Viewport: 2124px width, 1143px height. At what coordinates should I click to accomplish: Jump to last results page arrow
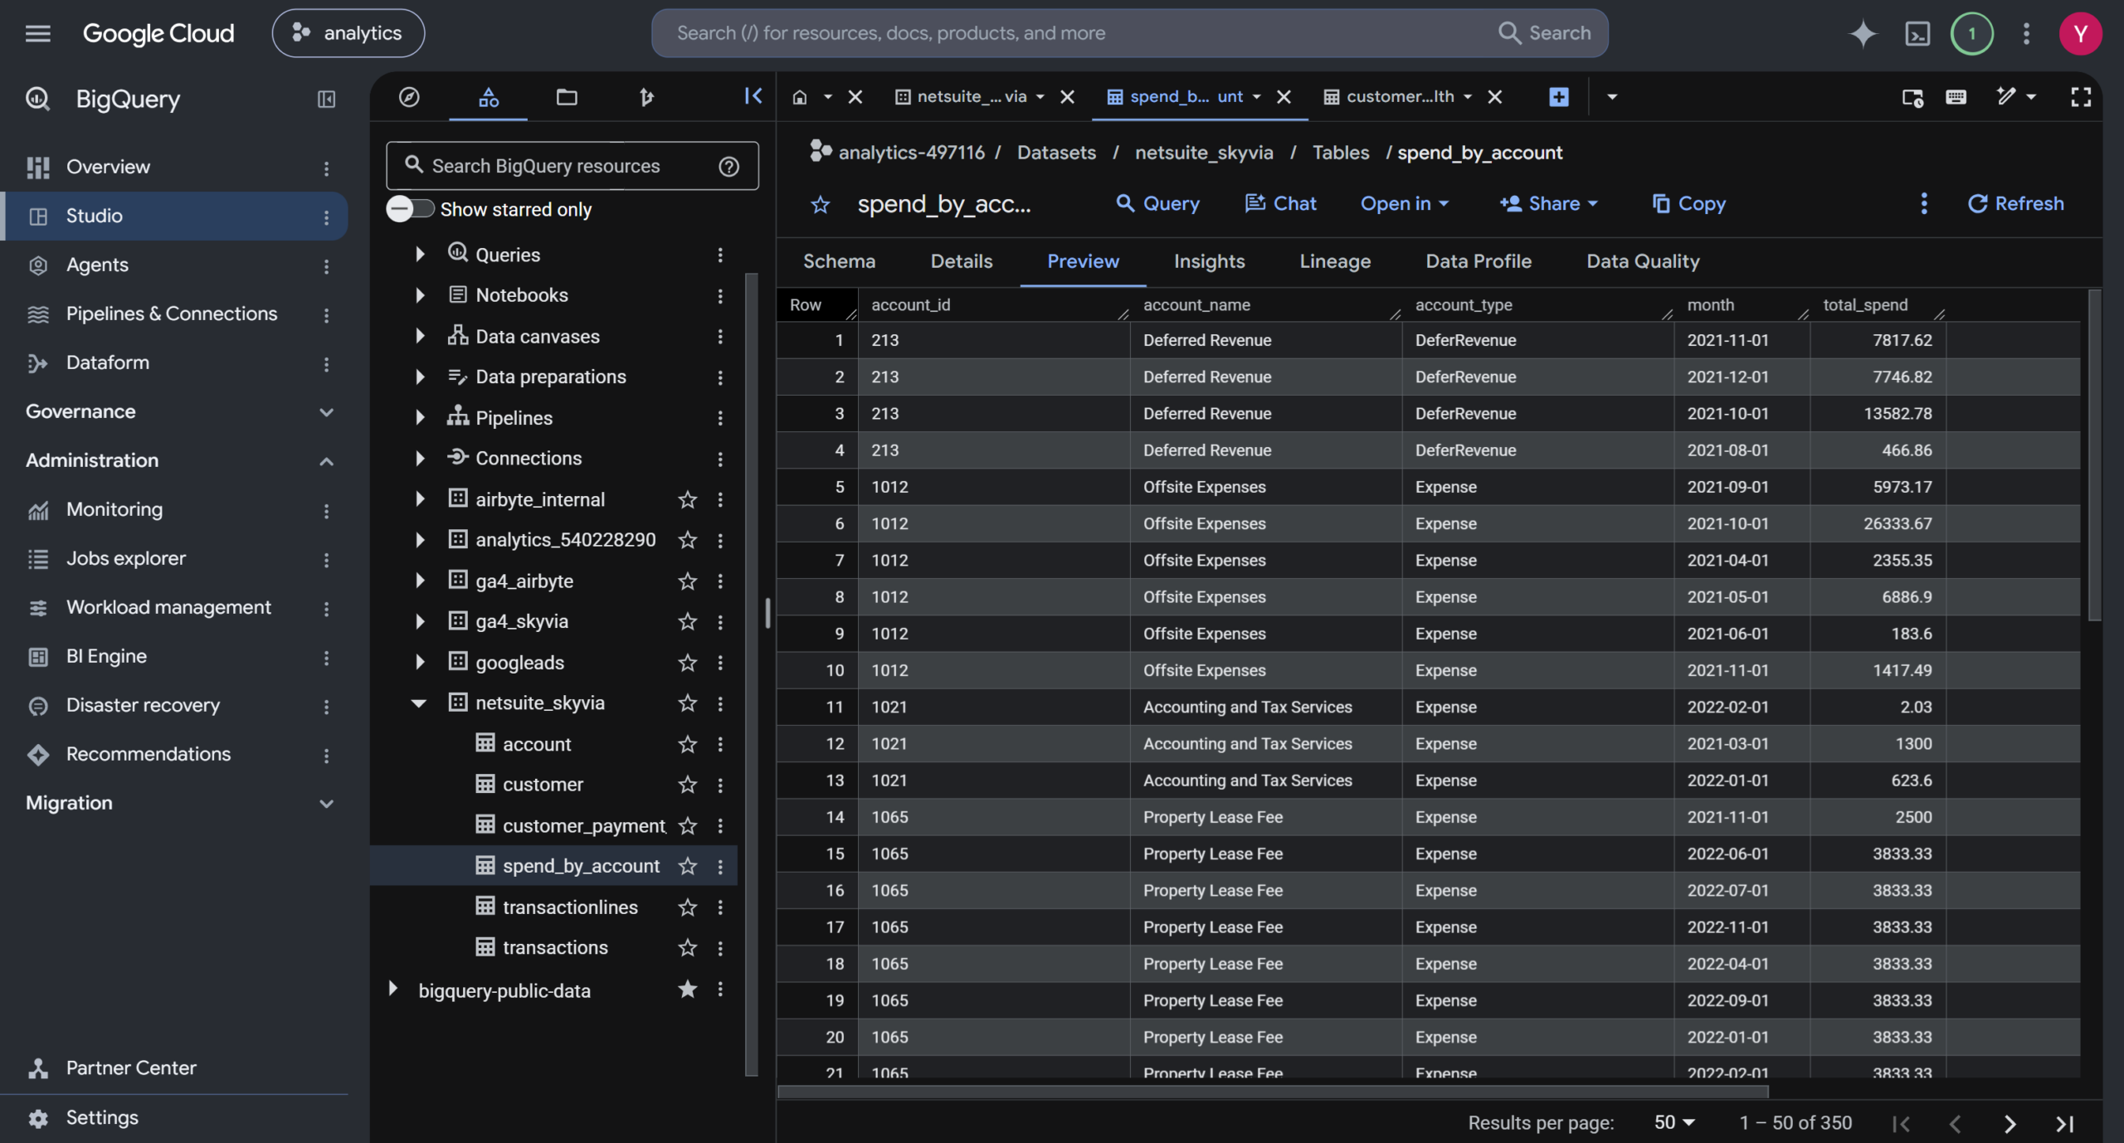coord(2064,1123)
